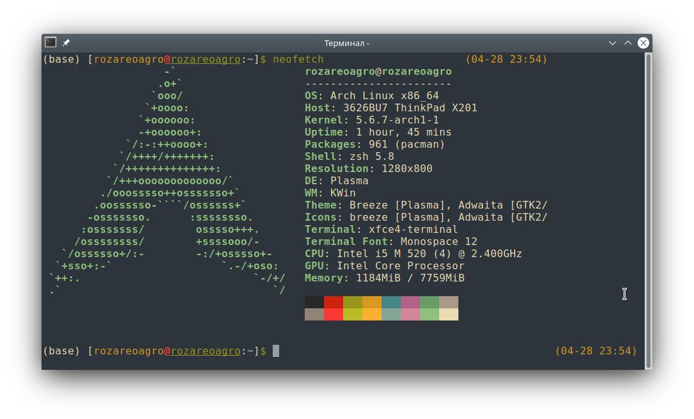Click the bright red color block
The height and width of the screenshot is (419, 694).
334,314
